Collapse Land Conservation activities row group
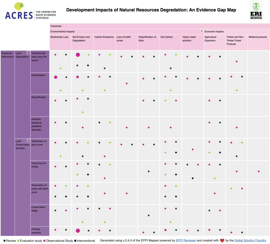 tap(28, 141)
